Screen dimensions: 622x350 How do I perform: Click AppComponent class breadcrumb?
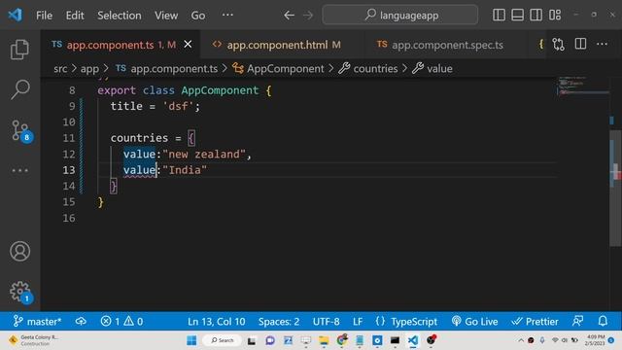pos(278,69)
